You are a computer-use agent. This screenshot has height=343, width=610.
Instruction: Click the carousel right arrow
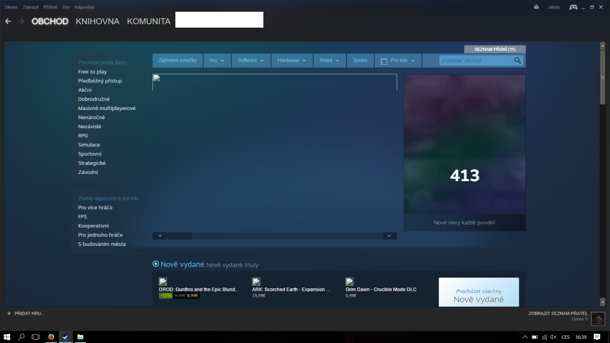click(390, 236)
